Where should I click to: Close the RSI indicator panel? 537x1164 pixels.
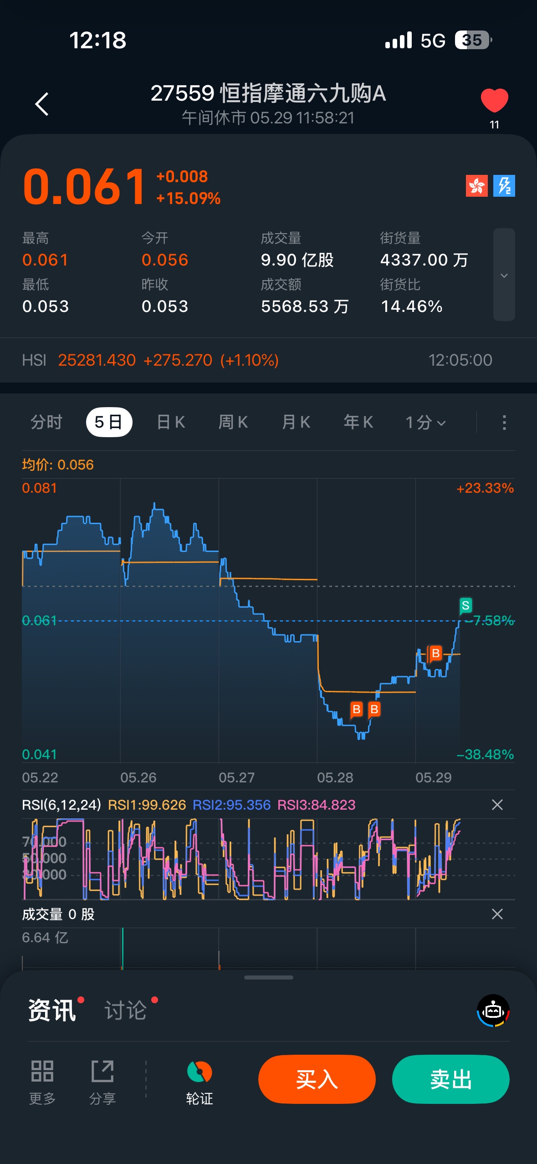[497, 805]
